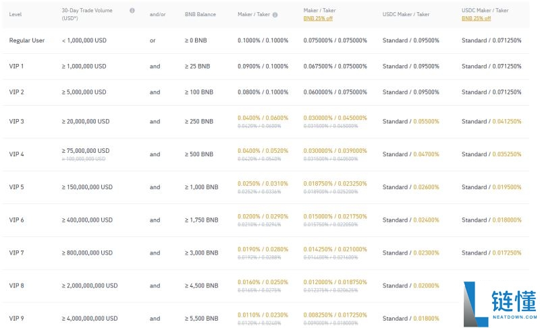Click the ≥ 20,000,000 USD volume cell
This screenshot has height=328, width=540.
pyautogui.click(x=86, y=121)
